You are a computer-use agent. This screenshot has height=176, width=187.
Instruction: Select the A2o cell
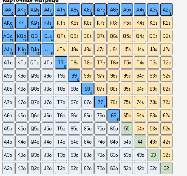[x=8, y=168]
